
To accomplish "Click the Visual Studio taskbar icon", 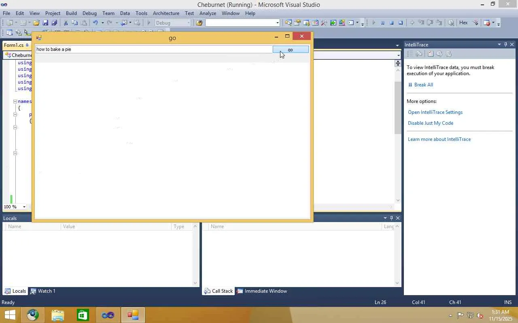I will coord(108,315).
